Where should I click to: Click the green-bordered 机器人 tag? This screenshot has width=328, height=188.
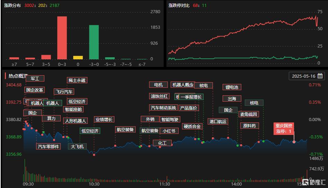[x=52, y=103]
